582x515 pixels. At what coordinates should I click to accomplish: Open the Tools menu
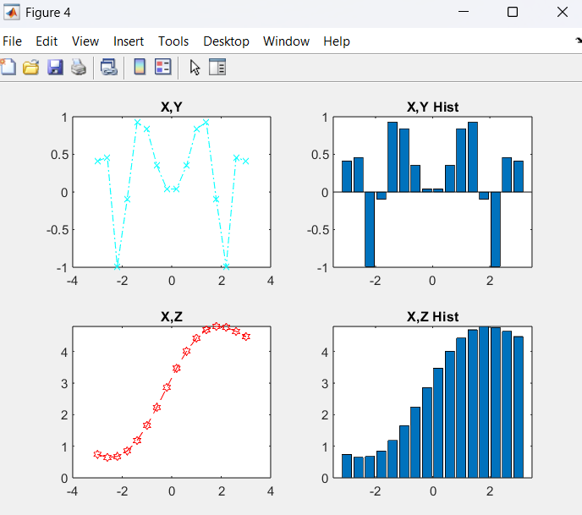(173, 41)
